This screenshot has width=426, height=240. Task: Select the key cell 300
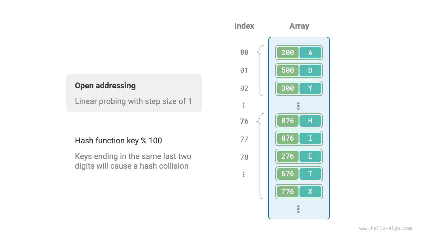(x=288, y=88)
